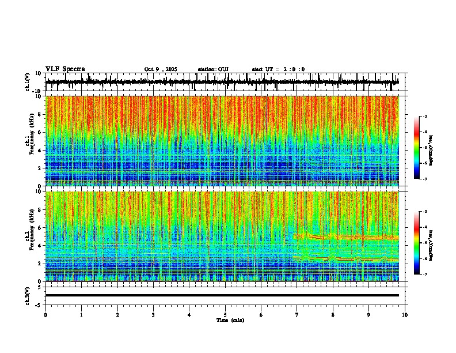The width and height of the screenshot is (456, 353).
Task: Click time axis tick label "1"
Action: point(81,315)
